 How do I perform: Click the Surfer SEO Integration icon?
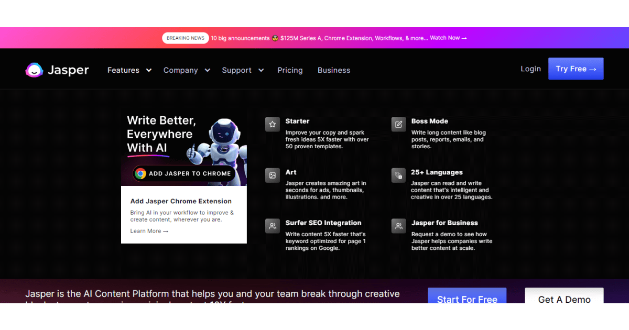(272, 226)
